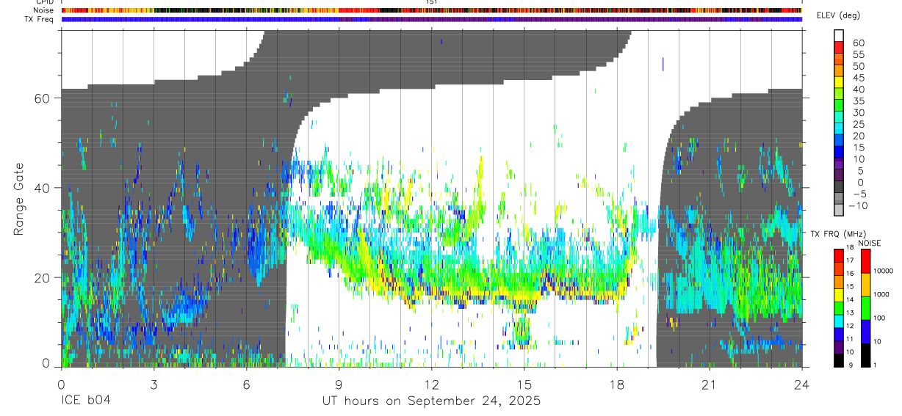902x416 pixels.
Task: Click the green segment of NOISE colorbar
Action: pyautogui.click(x=865, y=308)
